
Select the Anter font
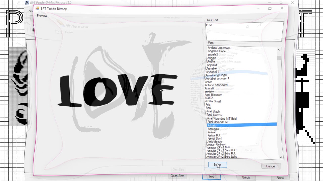tap(208, 82)
